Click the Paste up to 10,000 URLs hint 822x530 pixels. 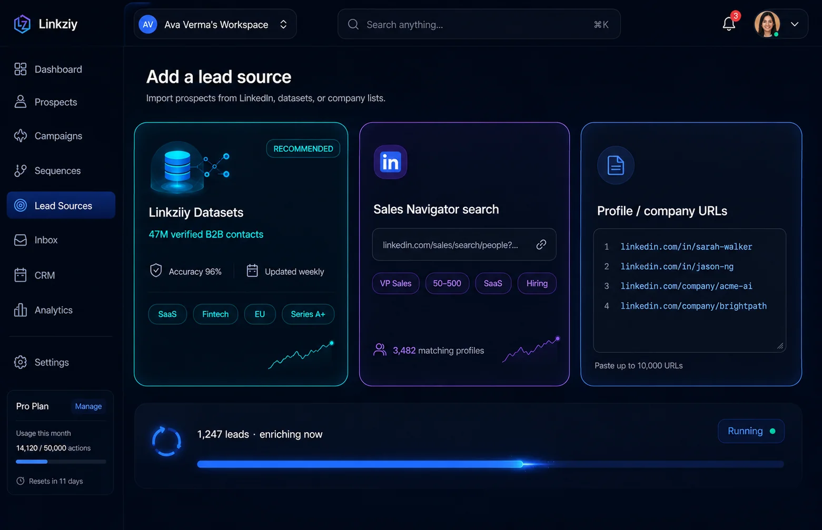638,365
